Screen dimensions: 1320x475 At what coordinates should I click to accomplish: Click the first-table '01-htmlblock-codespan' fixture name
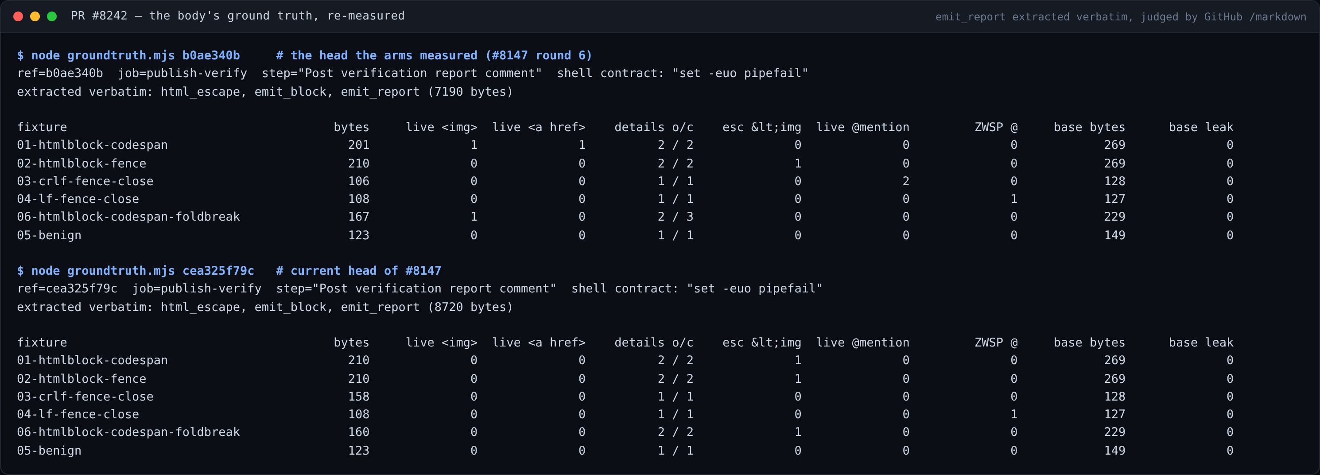click(x=92, y=145)
